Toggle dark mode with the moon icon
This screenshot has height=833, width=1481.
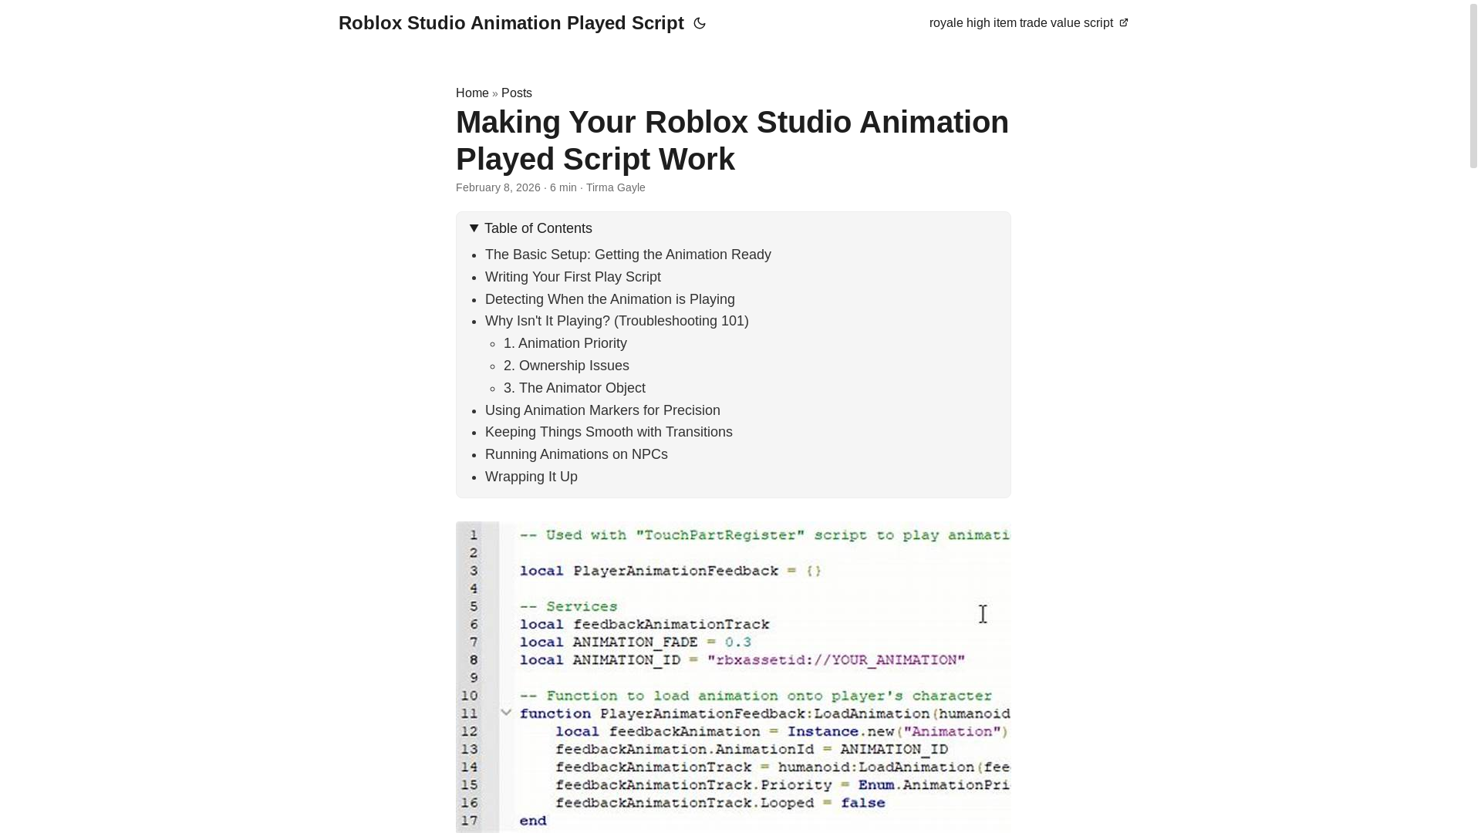[700, 23]
